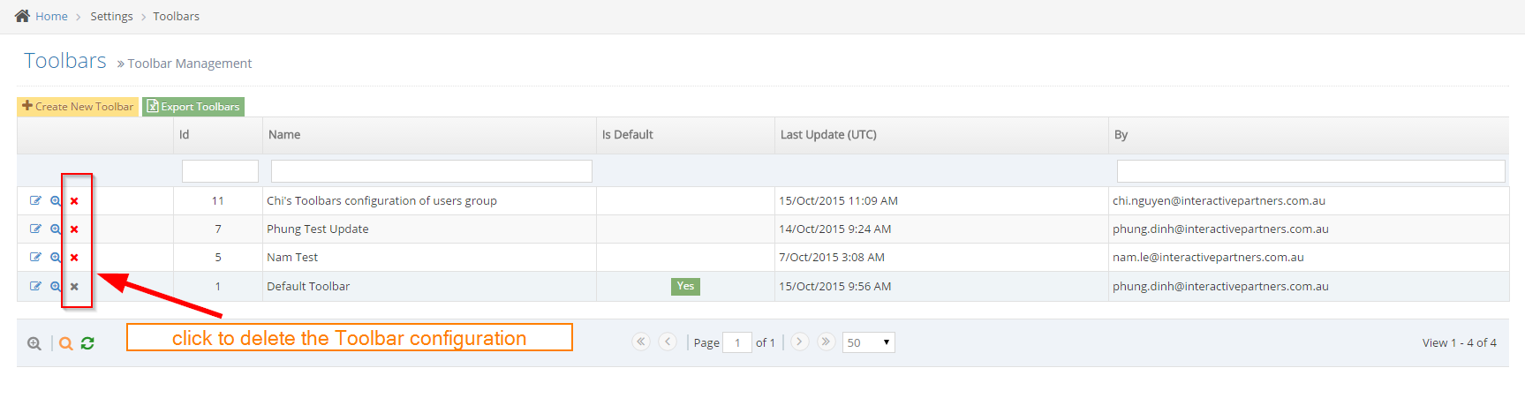Go to the next page of results
The width and height of the screenshot is (1525, 398).
click(799, 342)
